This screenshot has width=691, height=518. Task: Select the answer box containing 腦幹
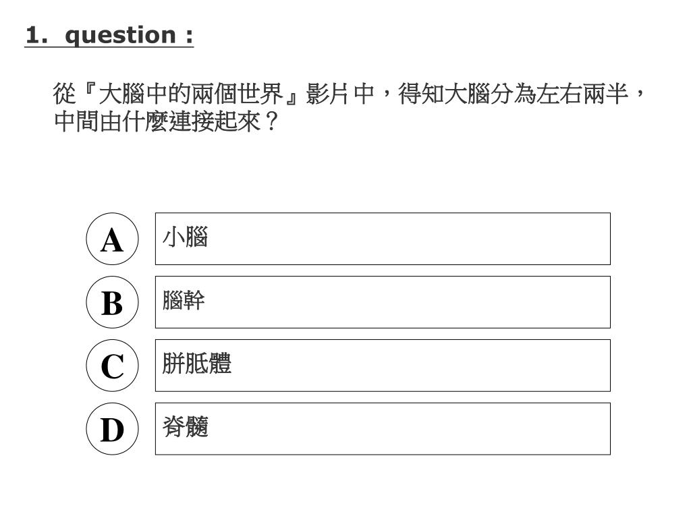[x=383, y=302]
